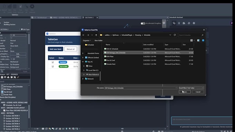Expand the Network node
235x132 pixels.
point(83,79)
